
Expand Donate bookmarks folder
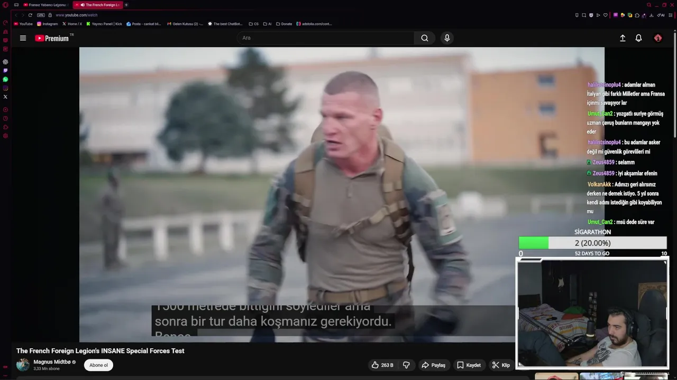[284, 24]
